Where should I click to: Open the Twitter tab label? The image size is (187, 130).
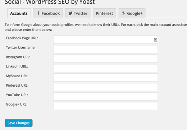click(81, 13)
